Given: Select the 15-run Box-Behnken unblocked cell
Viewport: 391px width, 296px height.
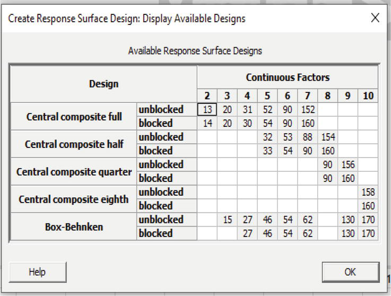Looking at the screenshot, I should point(227,220).
